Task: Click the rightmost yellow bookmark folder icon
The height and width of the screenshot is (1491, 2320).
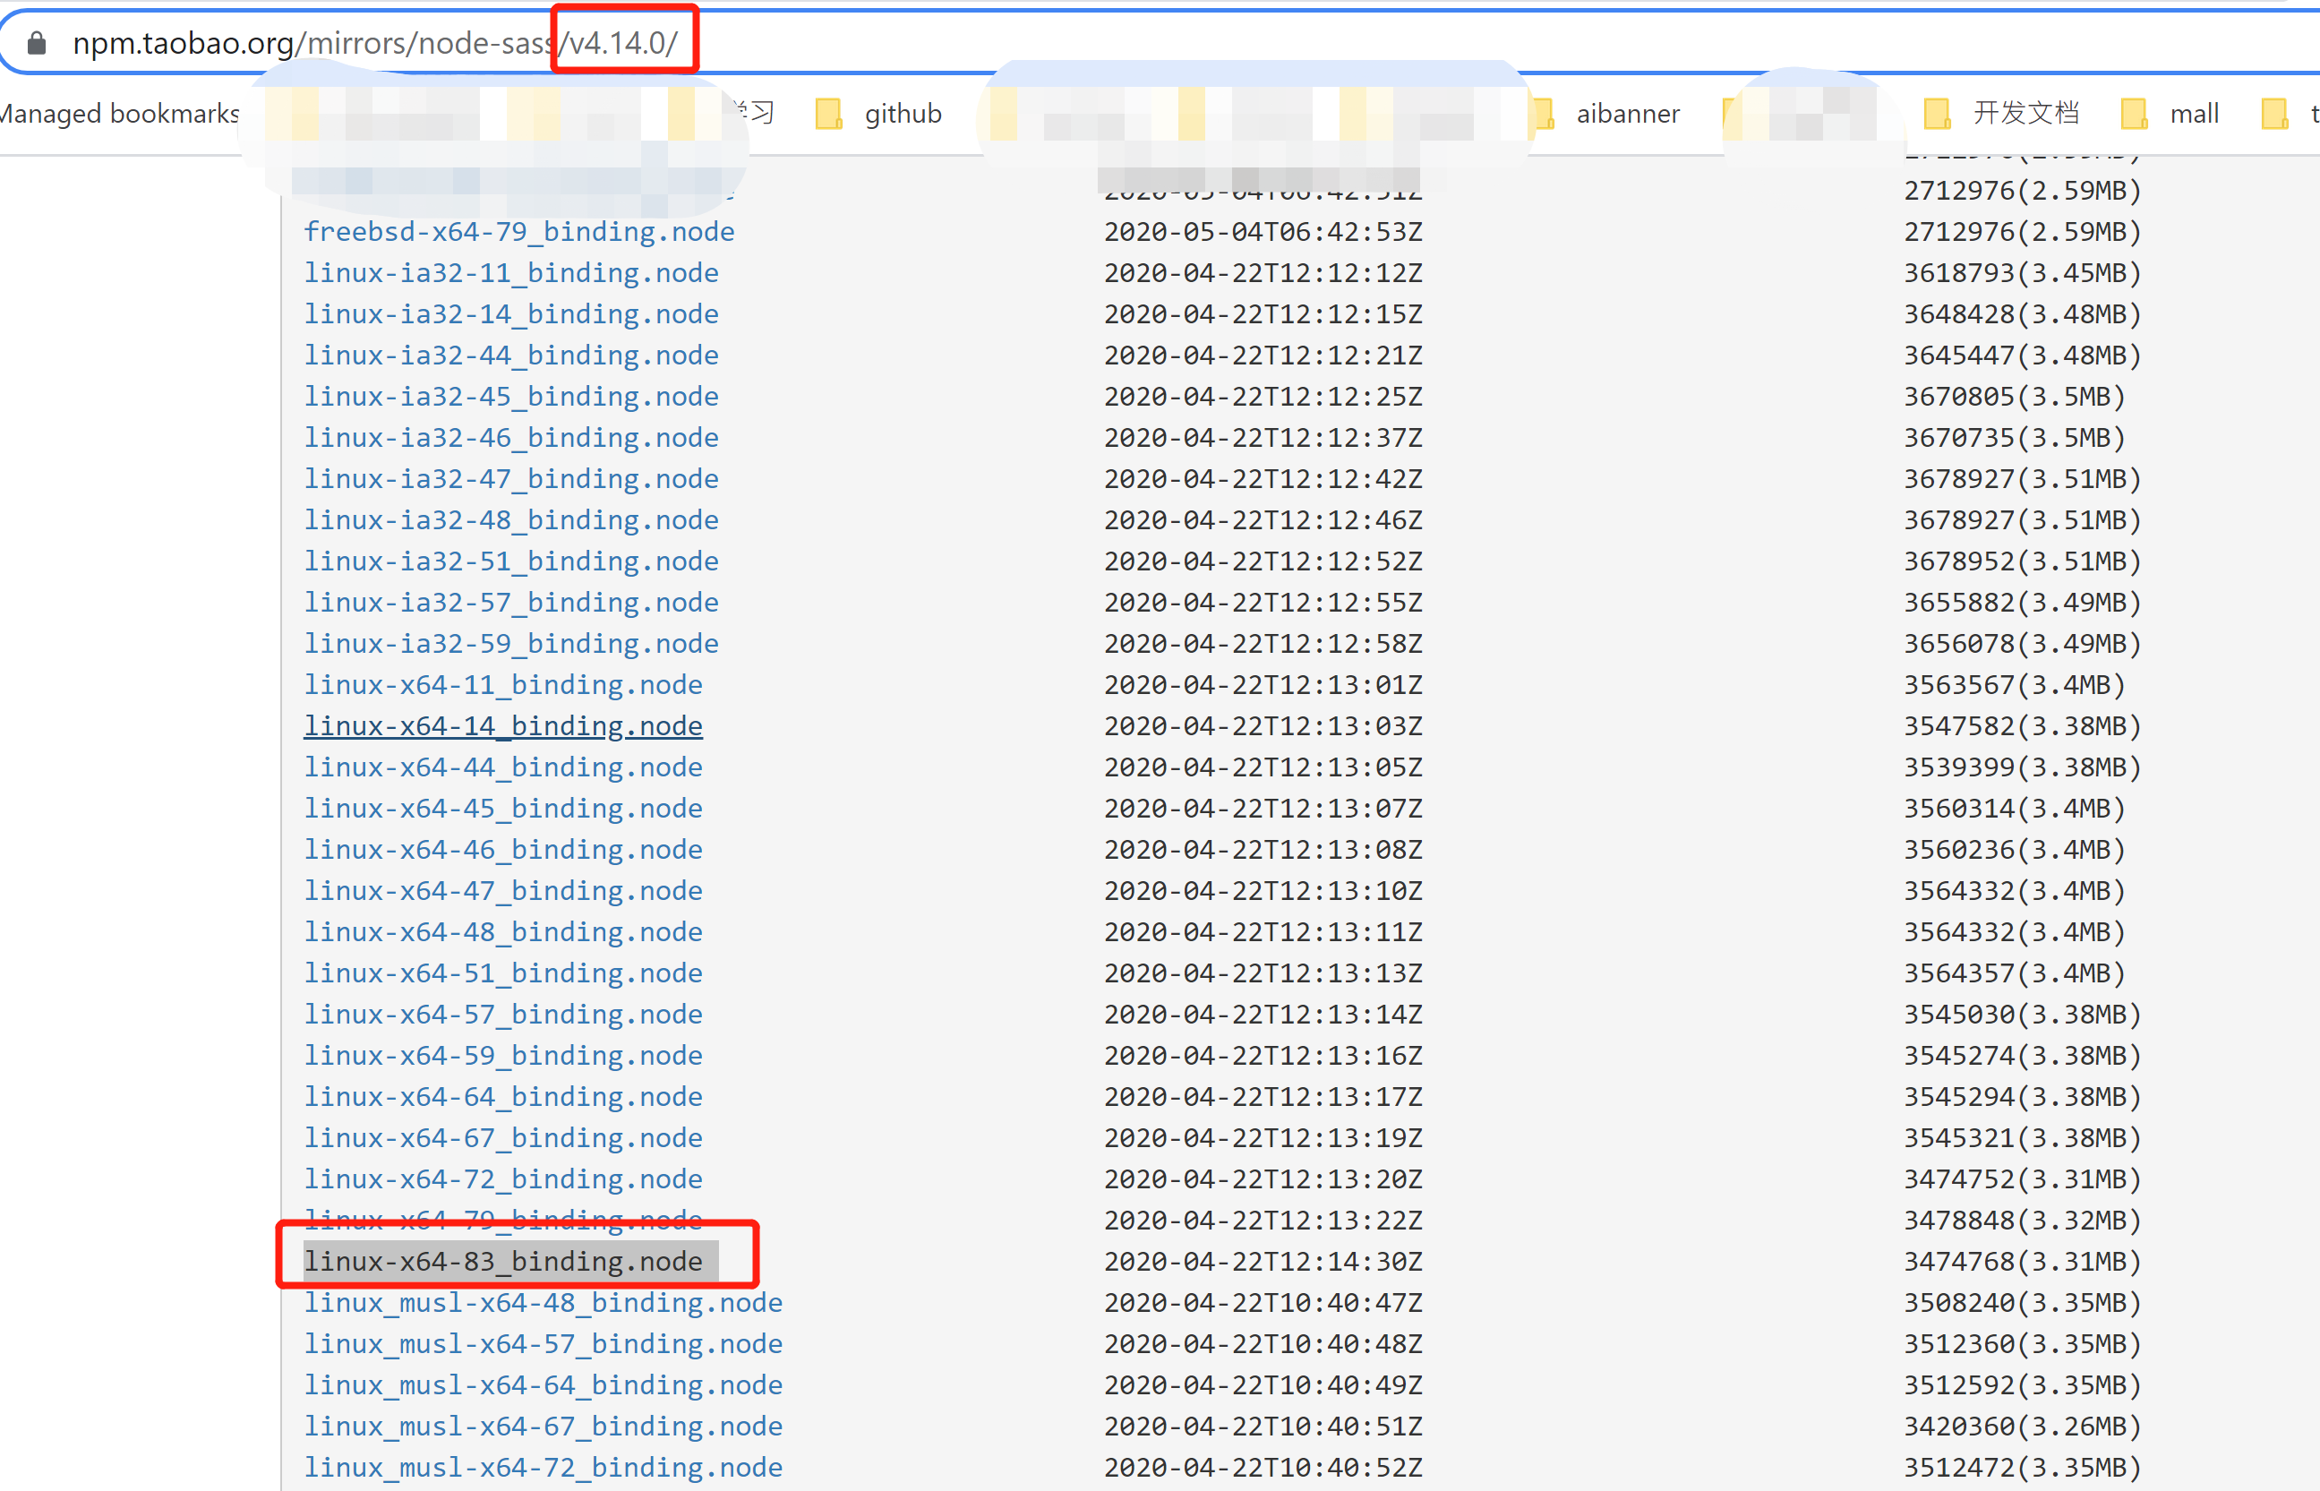Action: tap(2276, 113)
